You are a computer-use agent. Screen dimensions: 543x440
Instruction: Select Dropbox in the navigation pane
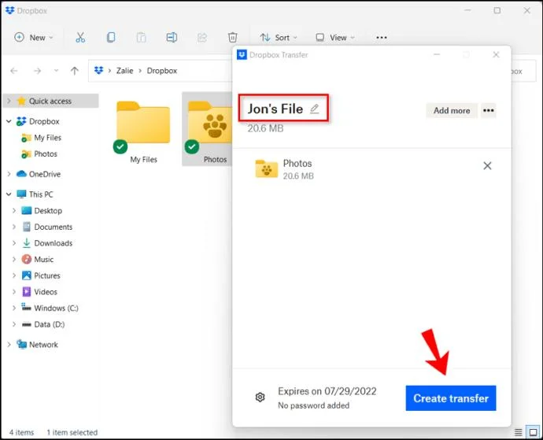(x=44, y=121)
